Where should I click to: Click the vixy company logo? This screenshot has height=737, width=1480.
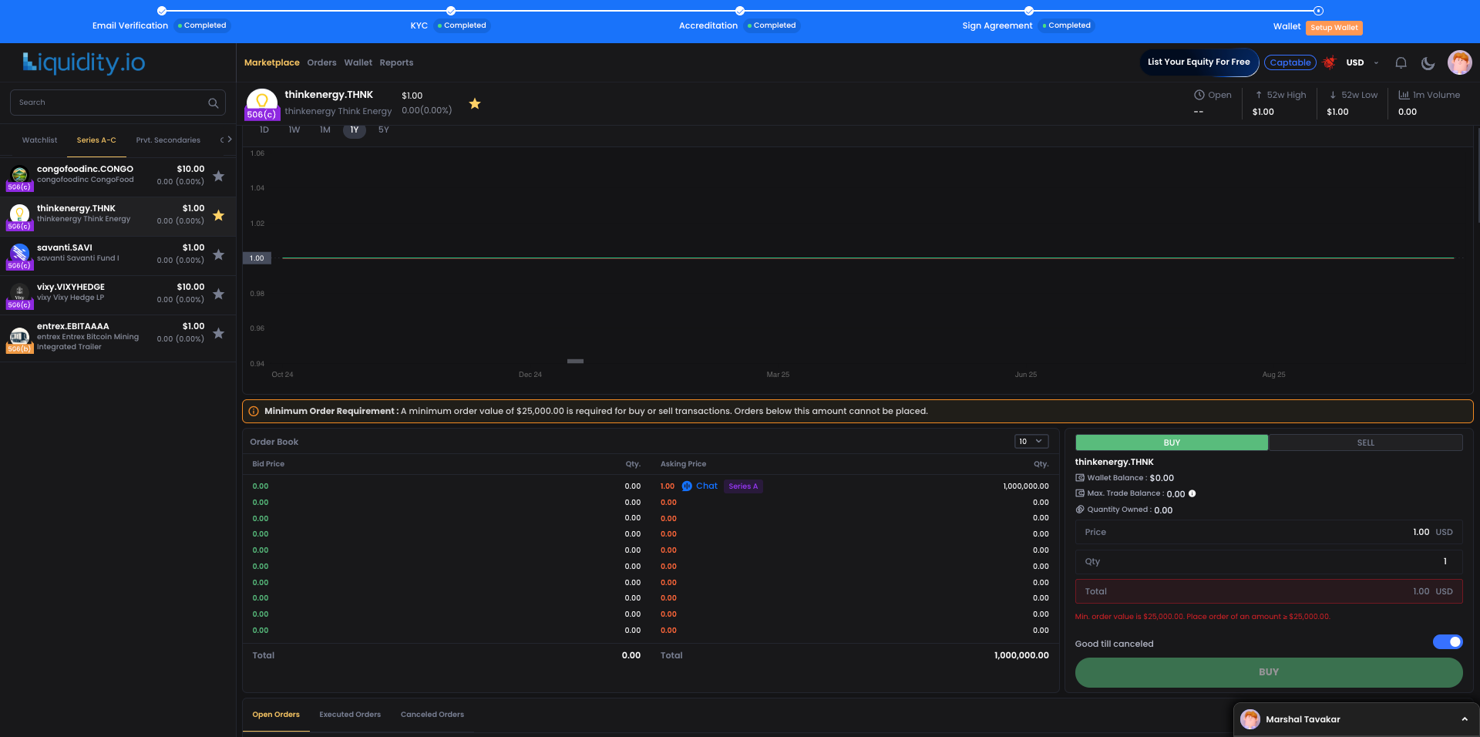pyautogui.click(x=20, y=292)
